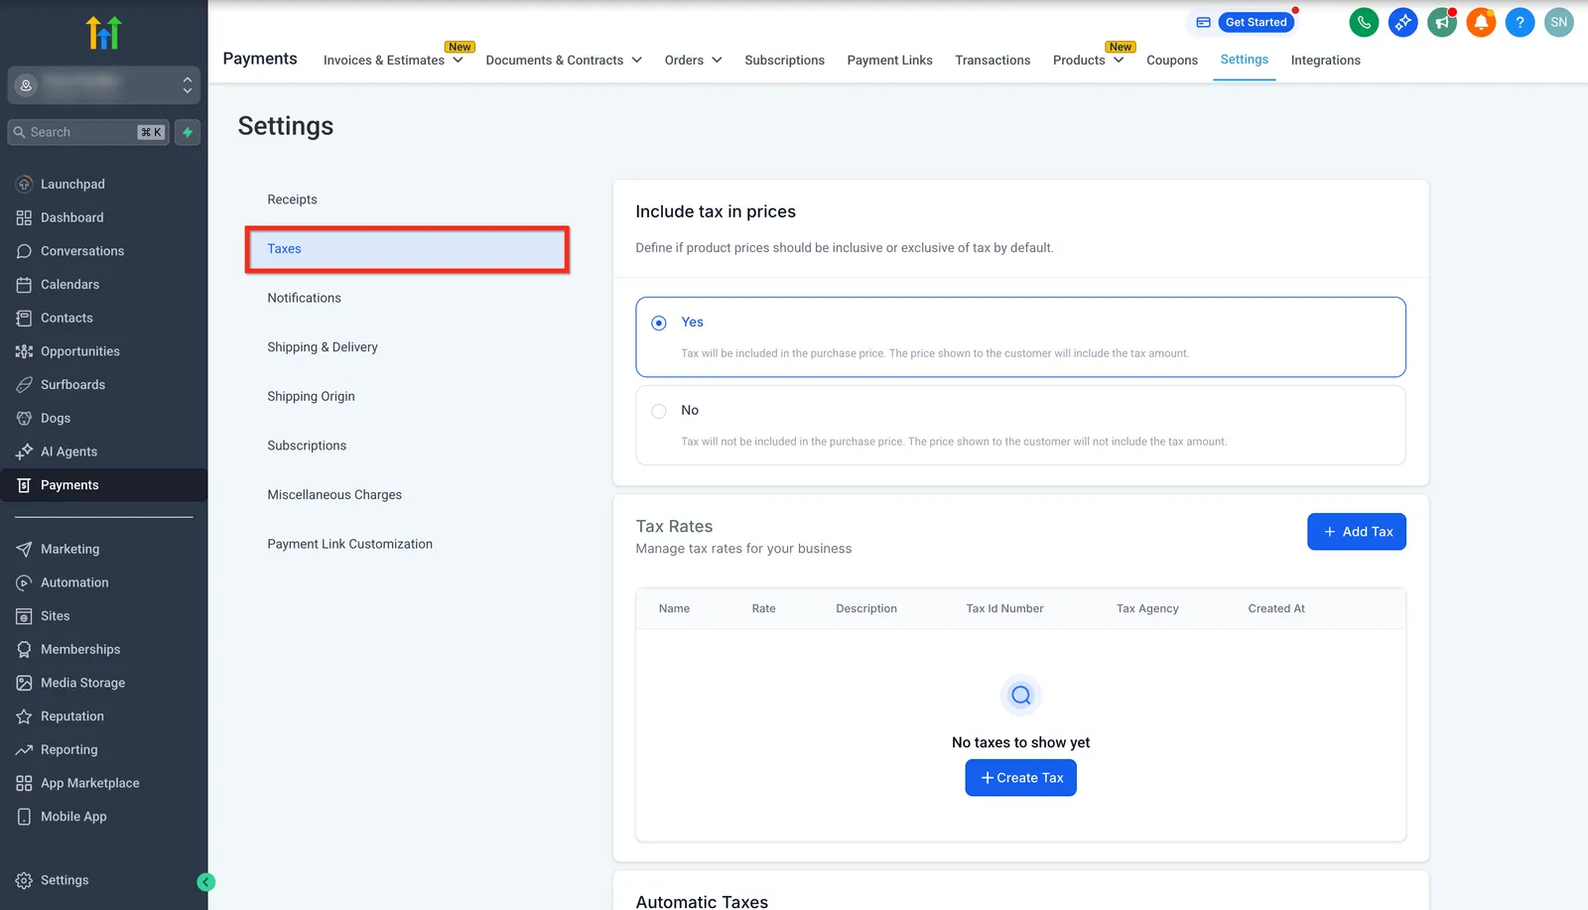This screenshot has height=910, width=1588.
Task: Select the Settings top tab
Action: click(x=1244, y=60)
